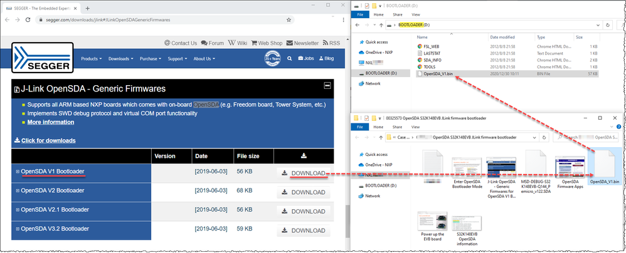
Task: Open the About Us dropdown menu
Action: [204, 59]
